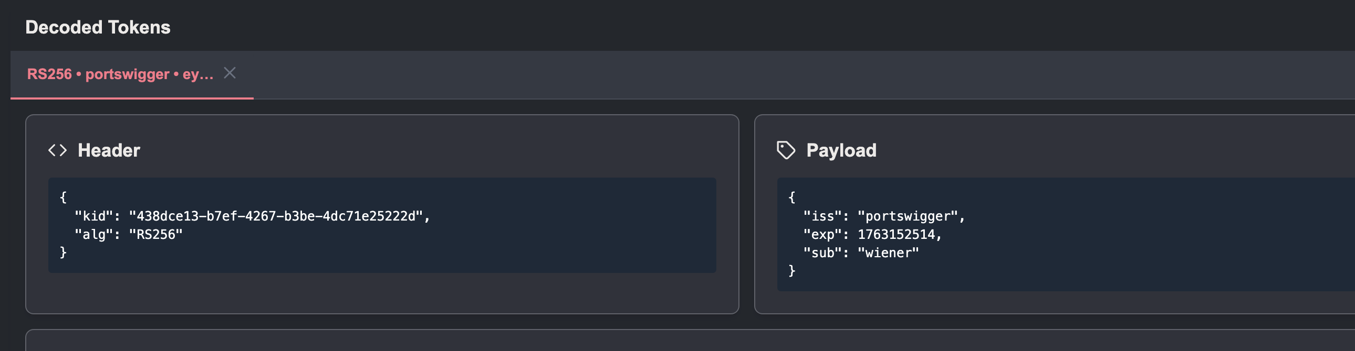The width and height of the screenshot is (1355, 351).
Task: Select the RS256 • portswigger token tab
Action: click(x=120, y=74)
